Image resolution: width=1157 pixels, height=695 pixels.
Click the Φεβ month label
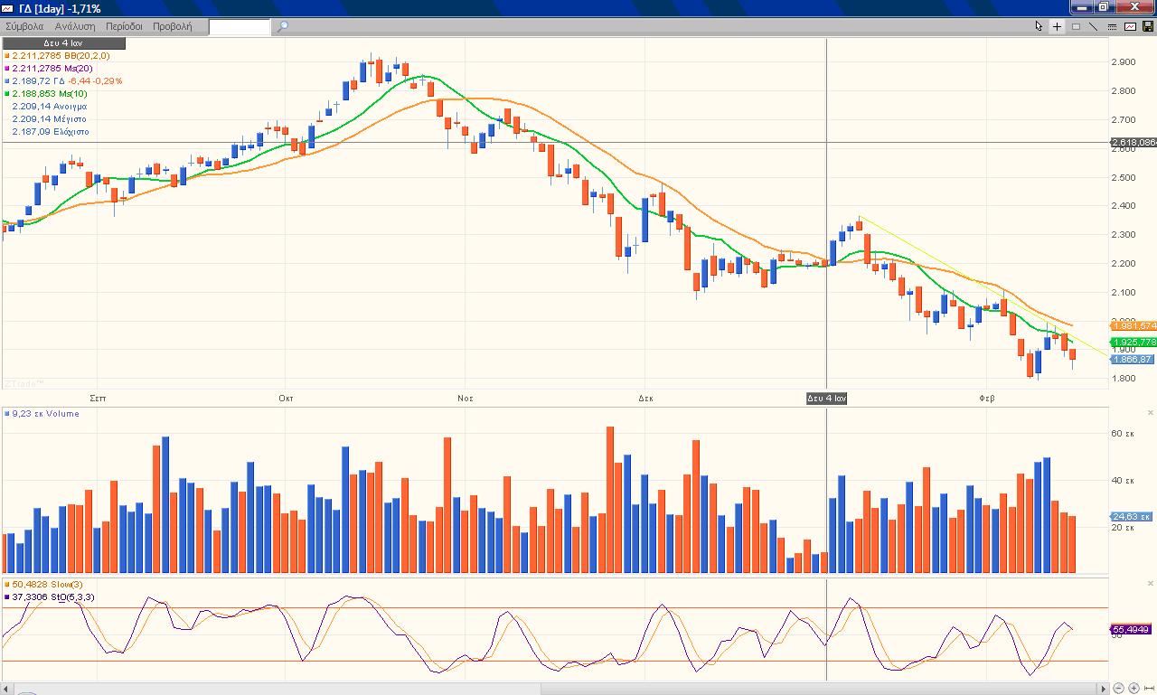tap(987, 398)
